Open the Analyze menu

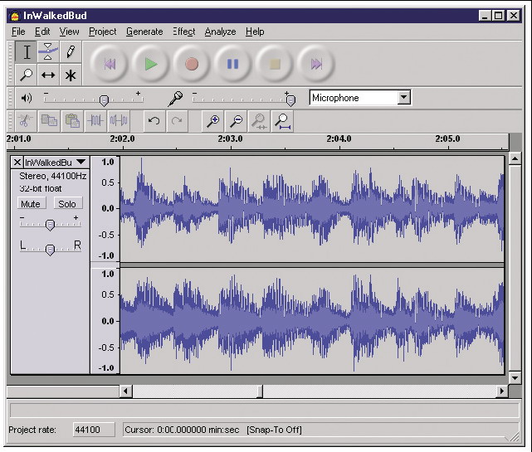pos(220,32)
